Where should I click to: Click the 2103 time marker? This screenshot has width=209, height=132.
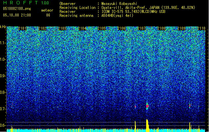(62, 28)
